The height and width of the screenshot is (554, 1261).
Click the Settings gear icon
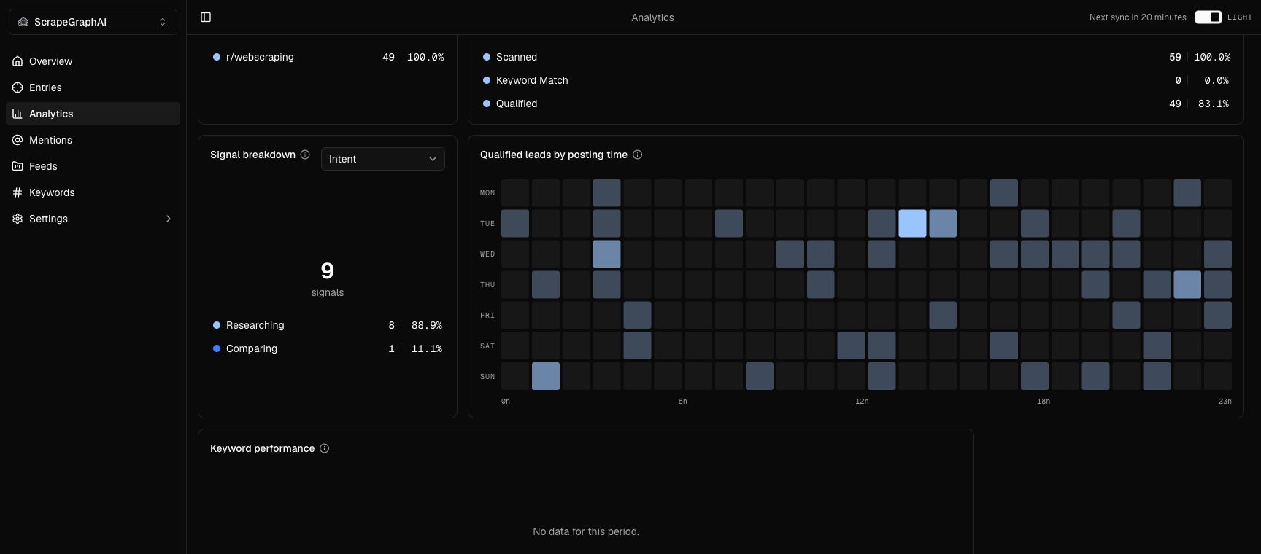click(x=18, y=219)
